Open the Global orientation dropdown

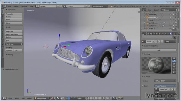click(x=81, y=98)
